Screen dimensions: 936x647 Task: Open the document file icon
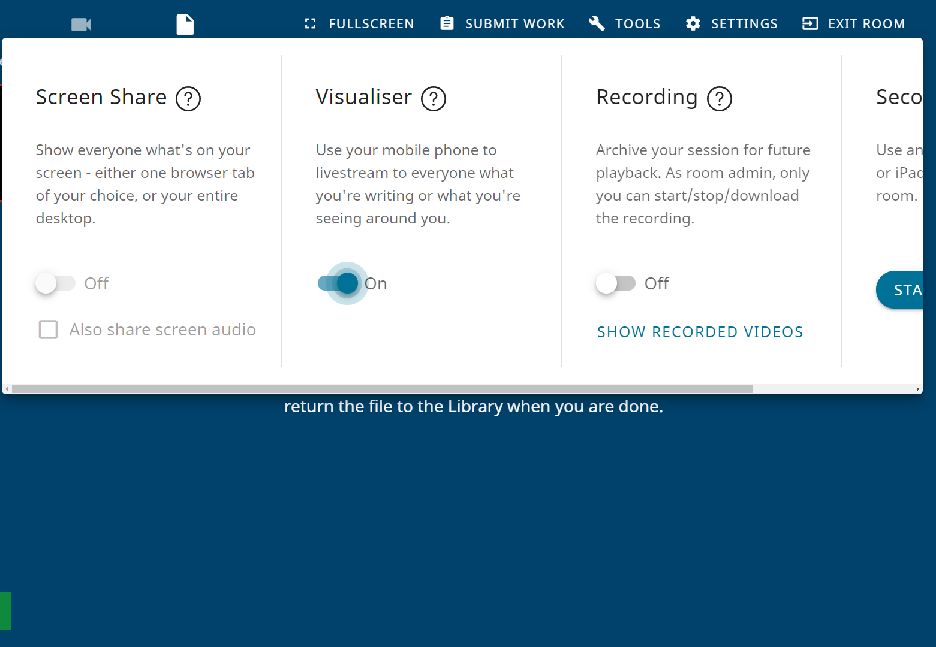(x=185, y=25)
